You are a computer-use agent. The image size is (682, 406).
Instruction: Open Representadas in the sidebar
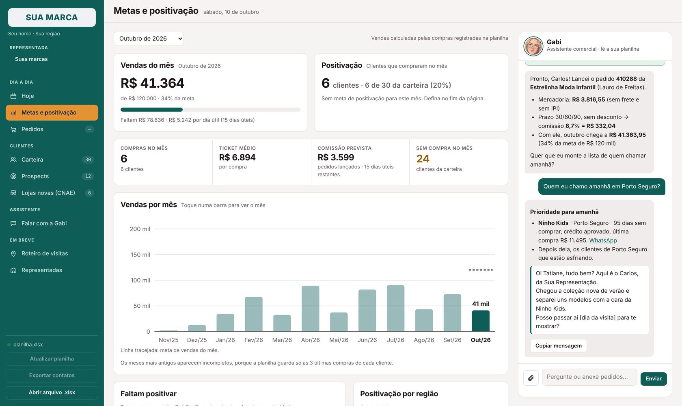[x=52, y=270]
